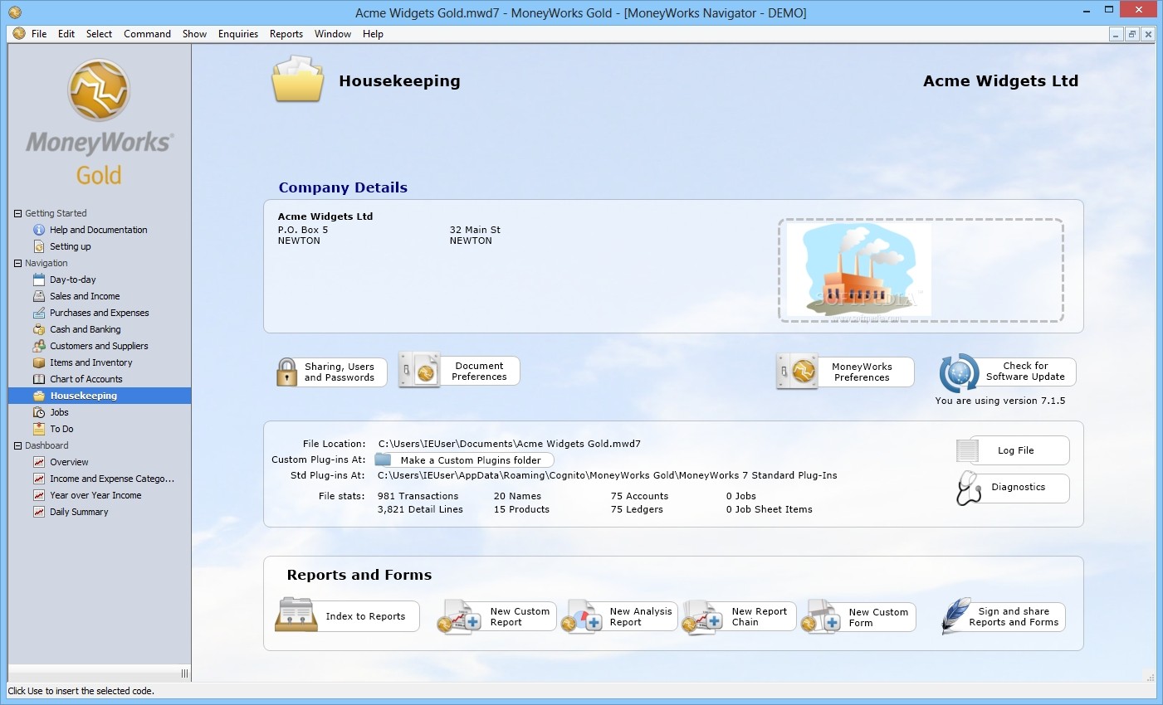Open the Edit menu
Screen dimensions: 1163x705
pyautogui.click(x=66, y=34)
